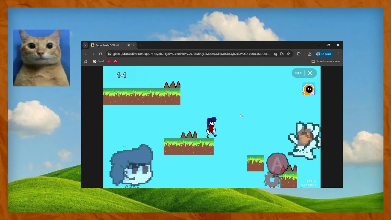Reload the current page

tap(100, 54)
